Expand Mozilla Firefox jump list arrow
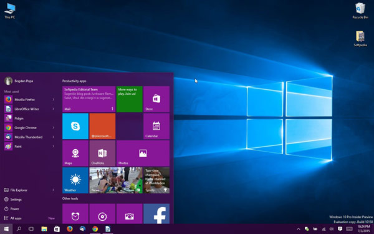The height and width of the screenshot is (234, 374). pos(54,99)
